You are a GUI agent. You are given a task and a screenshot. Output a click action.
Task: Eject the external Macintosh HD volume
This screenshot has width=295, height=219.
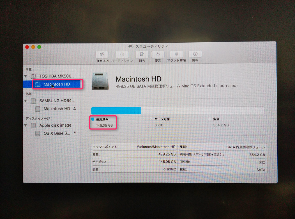[75, 108]
